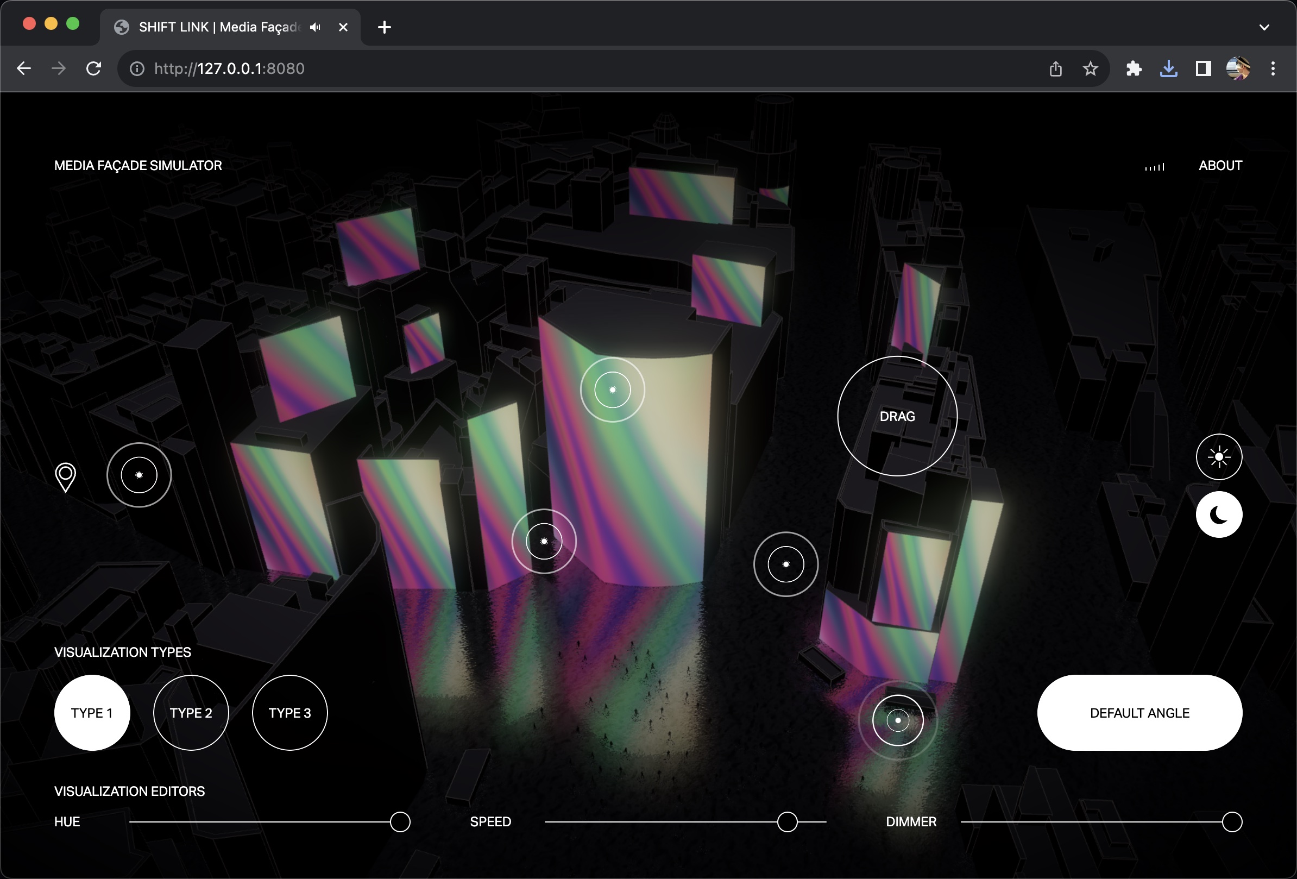Click the location pin marker icon
The width and height of the screenshot is (1297, 879).
(65, 477)
